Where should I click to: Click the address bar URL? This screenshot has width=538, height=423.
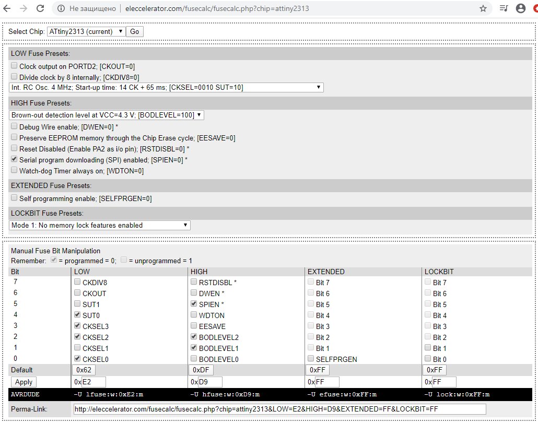217,8
